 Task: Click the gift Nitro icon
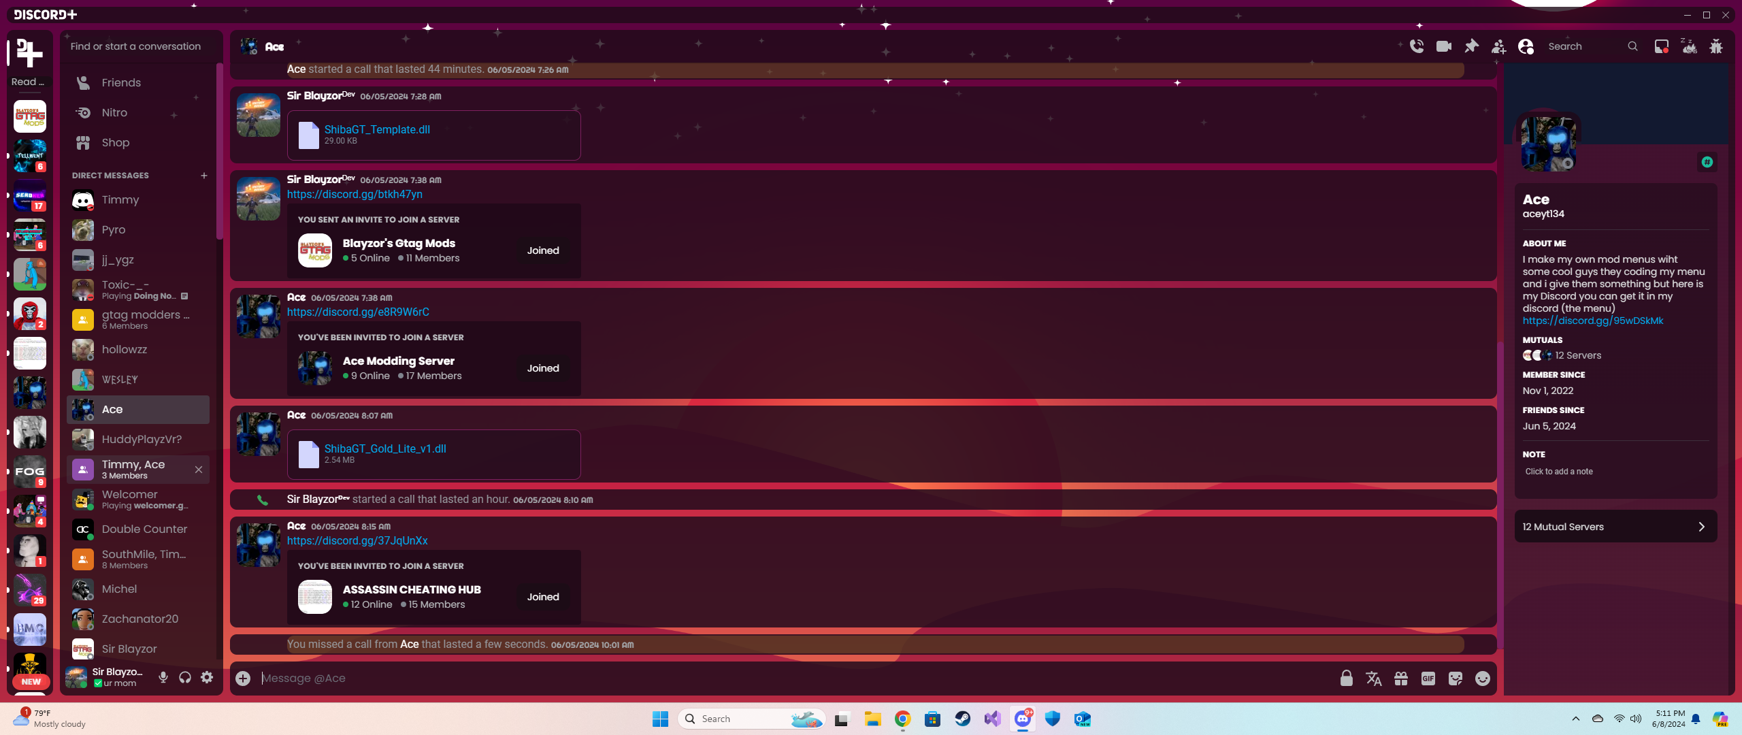[x=1400, y=678]
